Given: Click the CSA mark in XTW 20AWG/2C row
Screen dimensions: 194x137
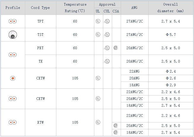Looking at the screenshot, I should (x=116, y=125).
